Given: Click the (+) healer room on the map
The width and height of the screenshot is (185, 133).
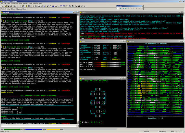Looking at the screenshot, I should pos(103,98).
